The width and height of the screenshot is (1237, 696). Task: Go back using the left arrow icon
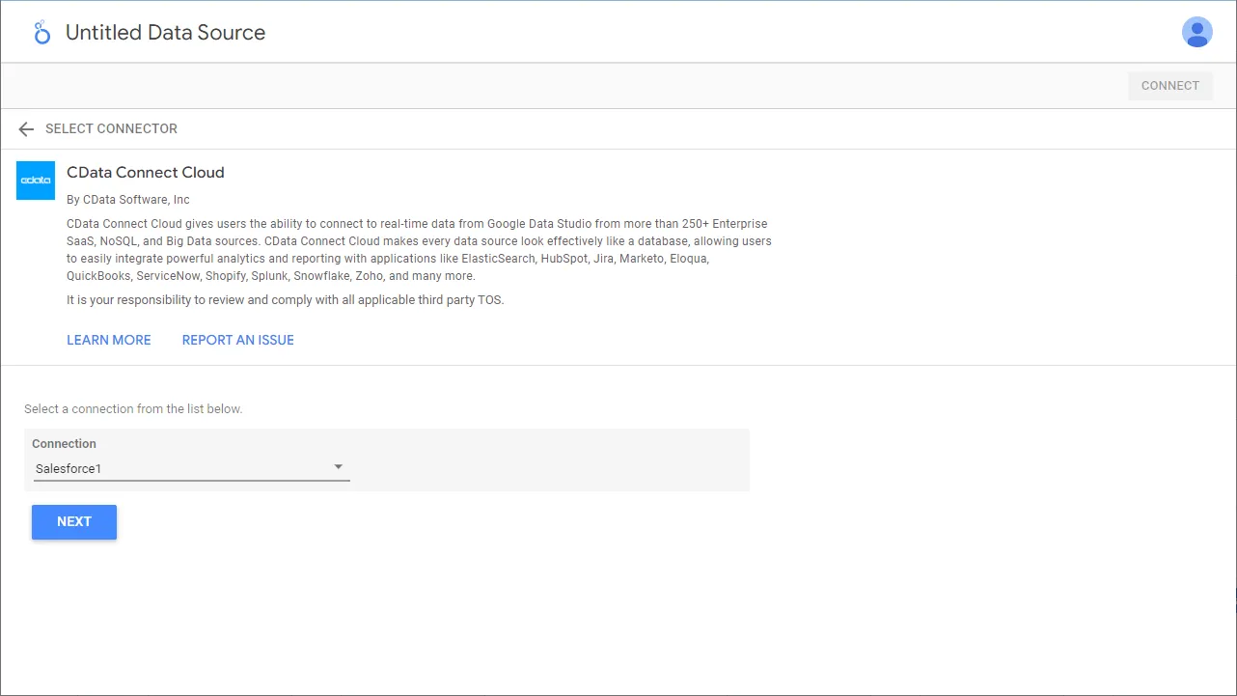pyautogui.click(x=26, y=129)
